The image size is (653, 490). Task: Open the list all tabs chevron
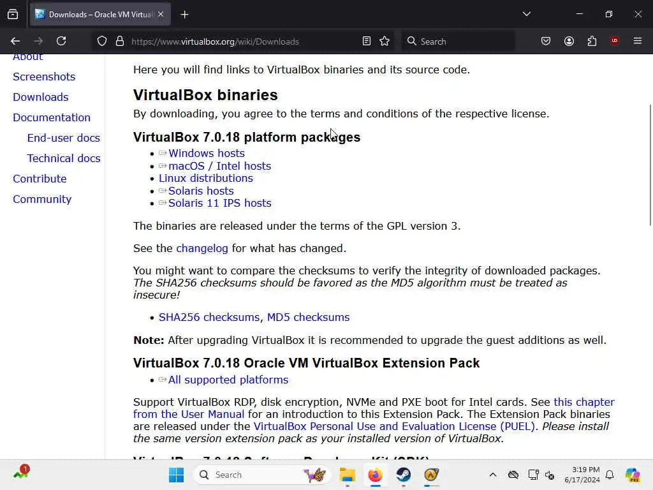[526, 14]
